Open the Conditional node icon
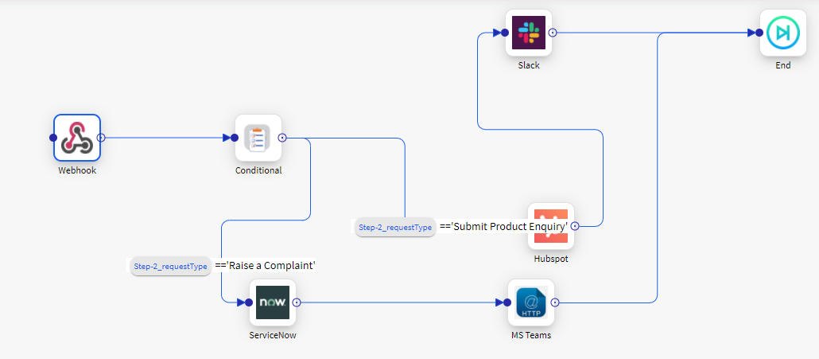Image resolution: width=819 pixels, height=359 pixels. click(258, 138)
